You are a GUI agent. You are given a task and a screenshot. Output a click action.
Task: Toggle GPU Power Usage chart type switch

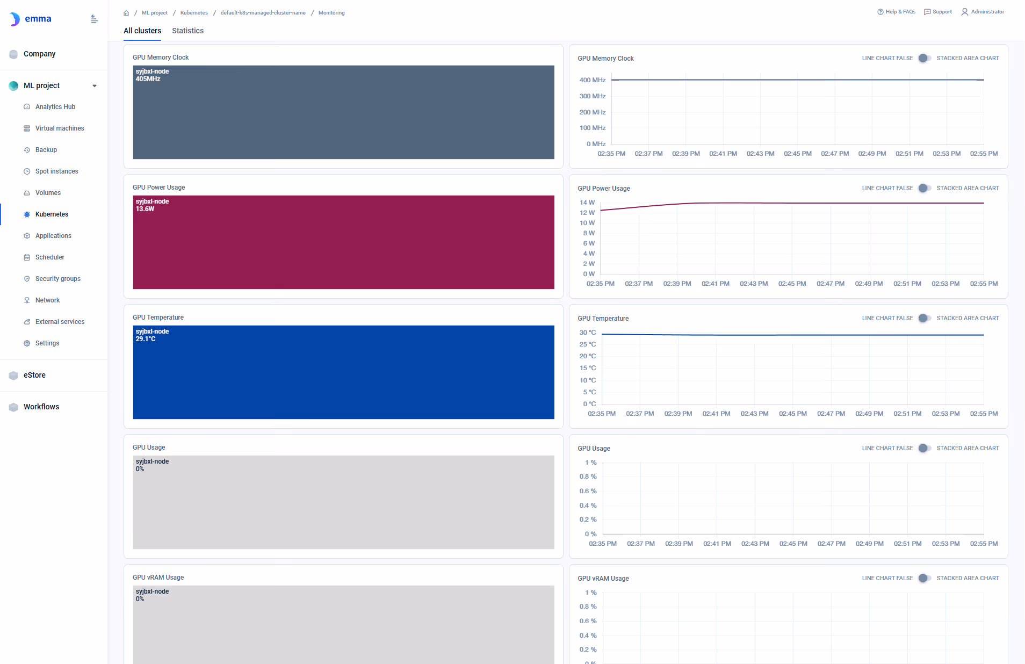[x=925, y=188]
